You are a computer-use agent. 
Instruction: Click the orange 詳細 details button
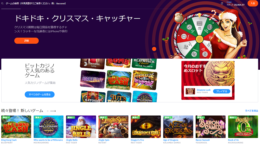tap(27, 41)
